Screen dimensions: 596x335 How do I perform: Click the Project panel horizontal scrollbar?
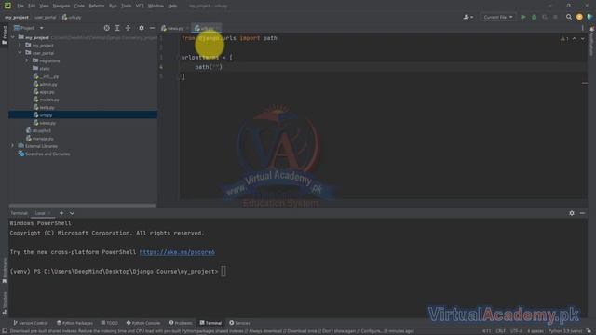[82, 206]
